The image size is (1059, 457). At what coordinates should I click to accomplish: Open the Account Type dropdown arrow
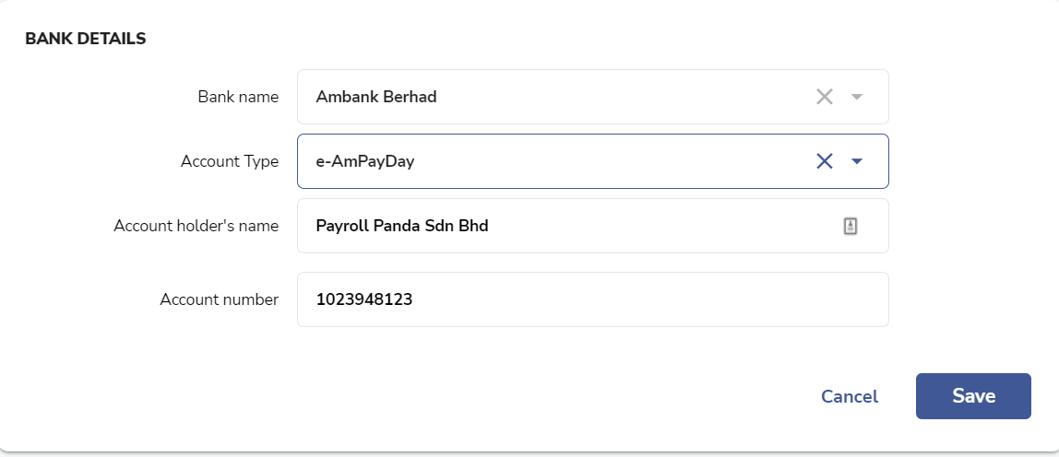pyautogui.click(x=857, y=161)
